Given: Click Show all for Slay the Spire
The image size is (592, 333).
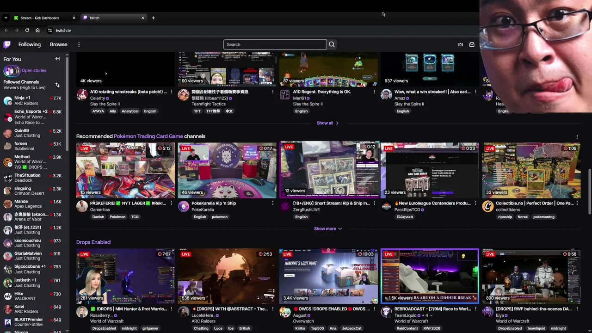Looking at the screenshot, I should click(327, 123).
